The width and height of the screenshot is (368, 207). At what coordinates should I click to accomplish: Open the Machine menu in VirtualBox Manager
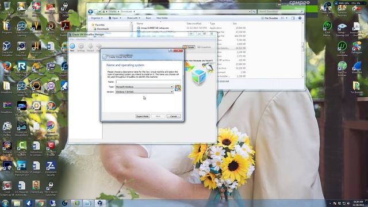[x=80, y=40]
